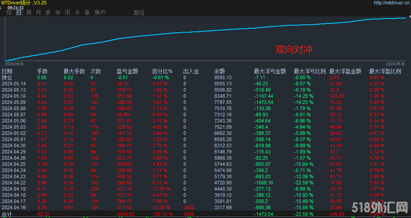Click the 09:21:33 clock readout
This screenshot has width=411, height=218.
tap(16, 8)
